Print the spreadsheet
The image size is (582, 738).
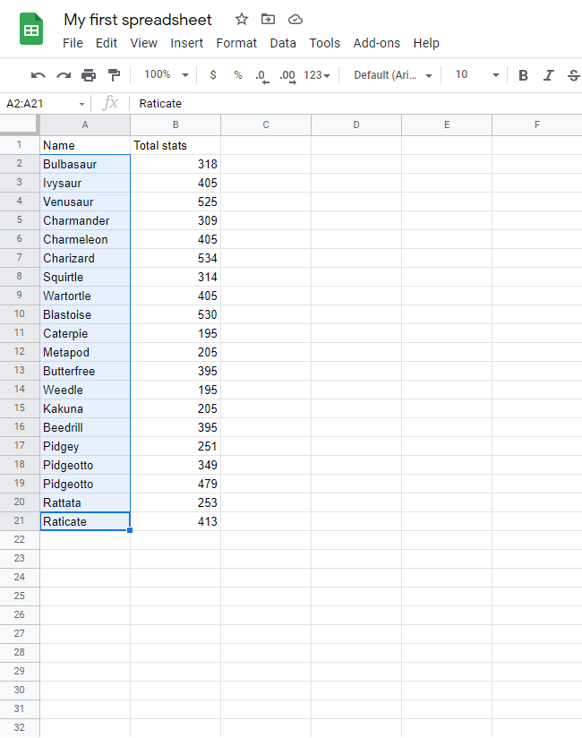click(89, 75)
